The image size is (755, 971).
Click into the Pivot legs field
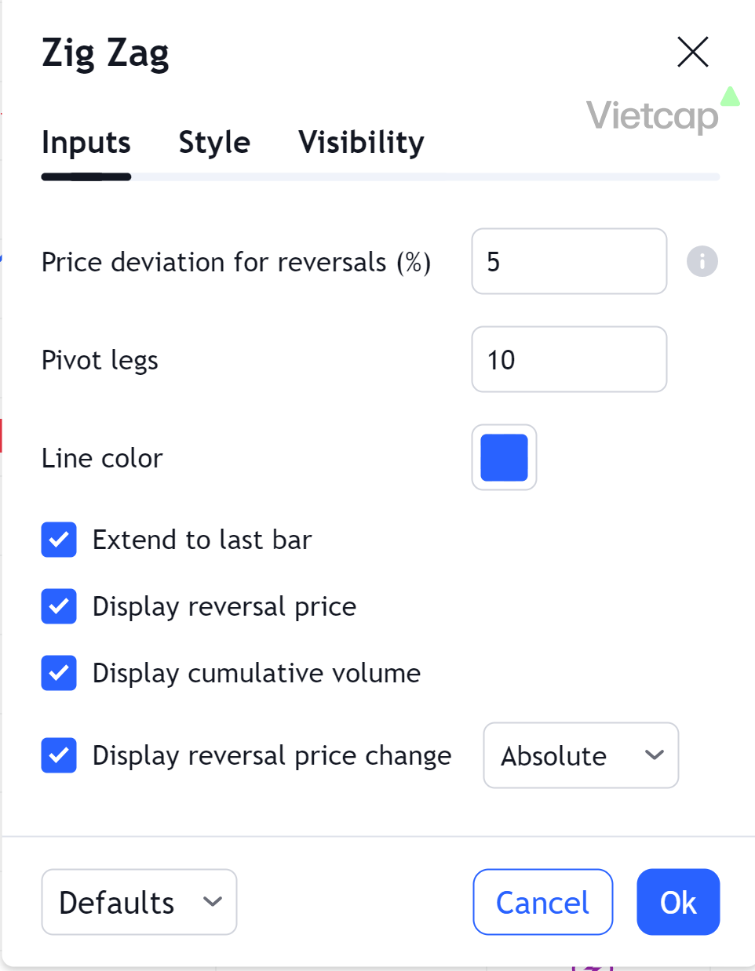coord(569,359)
